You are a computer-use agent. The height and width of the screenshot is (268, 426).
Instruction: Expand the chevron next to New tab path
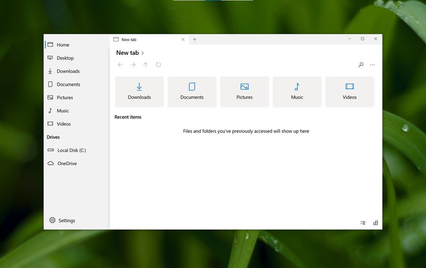(x=143, y=53)
